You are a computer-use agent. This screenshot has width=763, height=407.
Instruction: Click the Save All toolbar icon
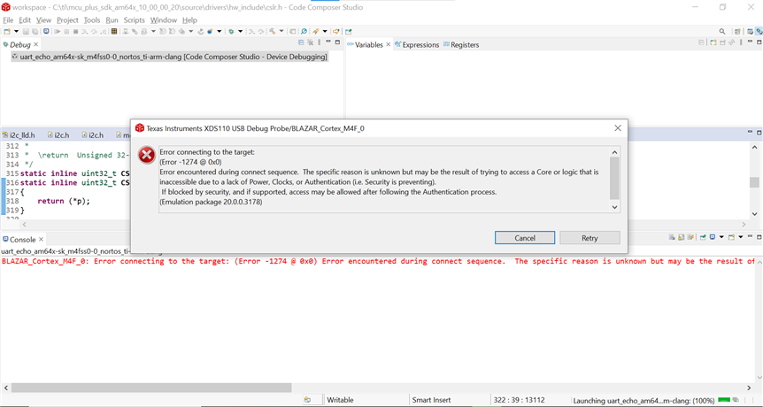35,31
